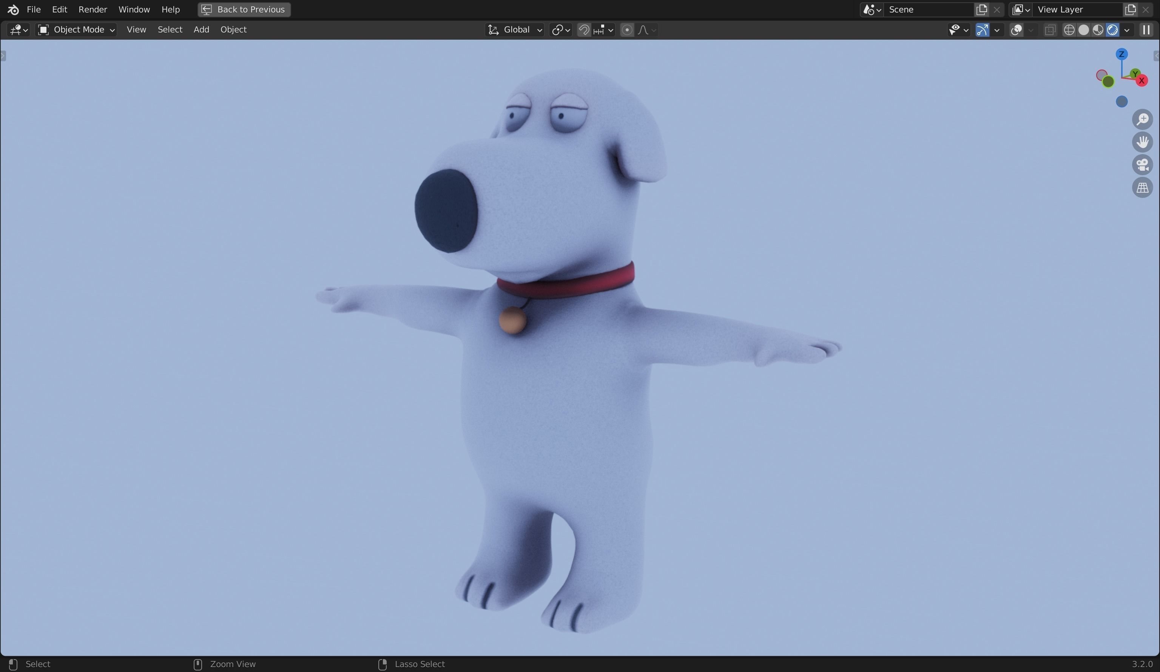The height and width of the screenshot is (672, 1160).
Task: Open the scene browse dropdown icon
Action: click(872, 9)
